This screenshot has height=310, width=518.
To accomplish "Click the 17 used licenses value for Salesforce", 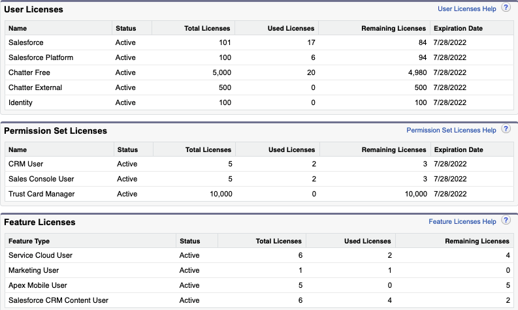I will [x=311, y=42].
